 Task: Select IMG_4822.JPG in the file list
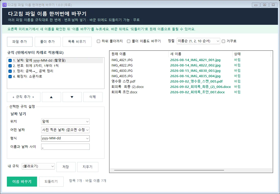point(122,65)
